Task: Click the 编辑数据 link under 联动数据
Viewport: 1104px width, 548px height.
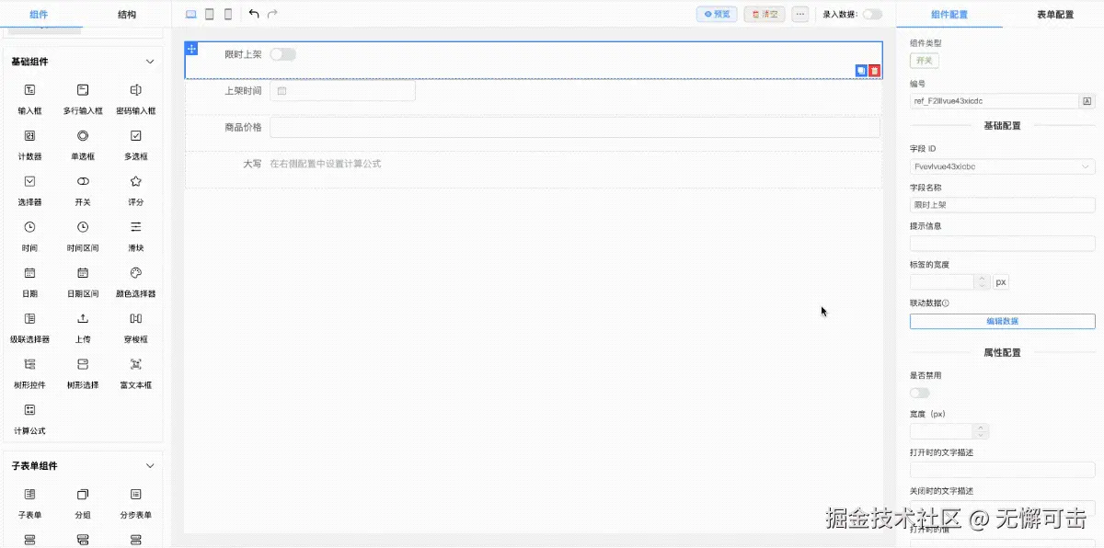Action: 1002,321
